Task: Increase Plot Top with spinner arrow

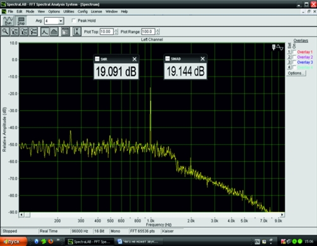Action: pos(116,30)
